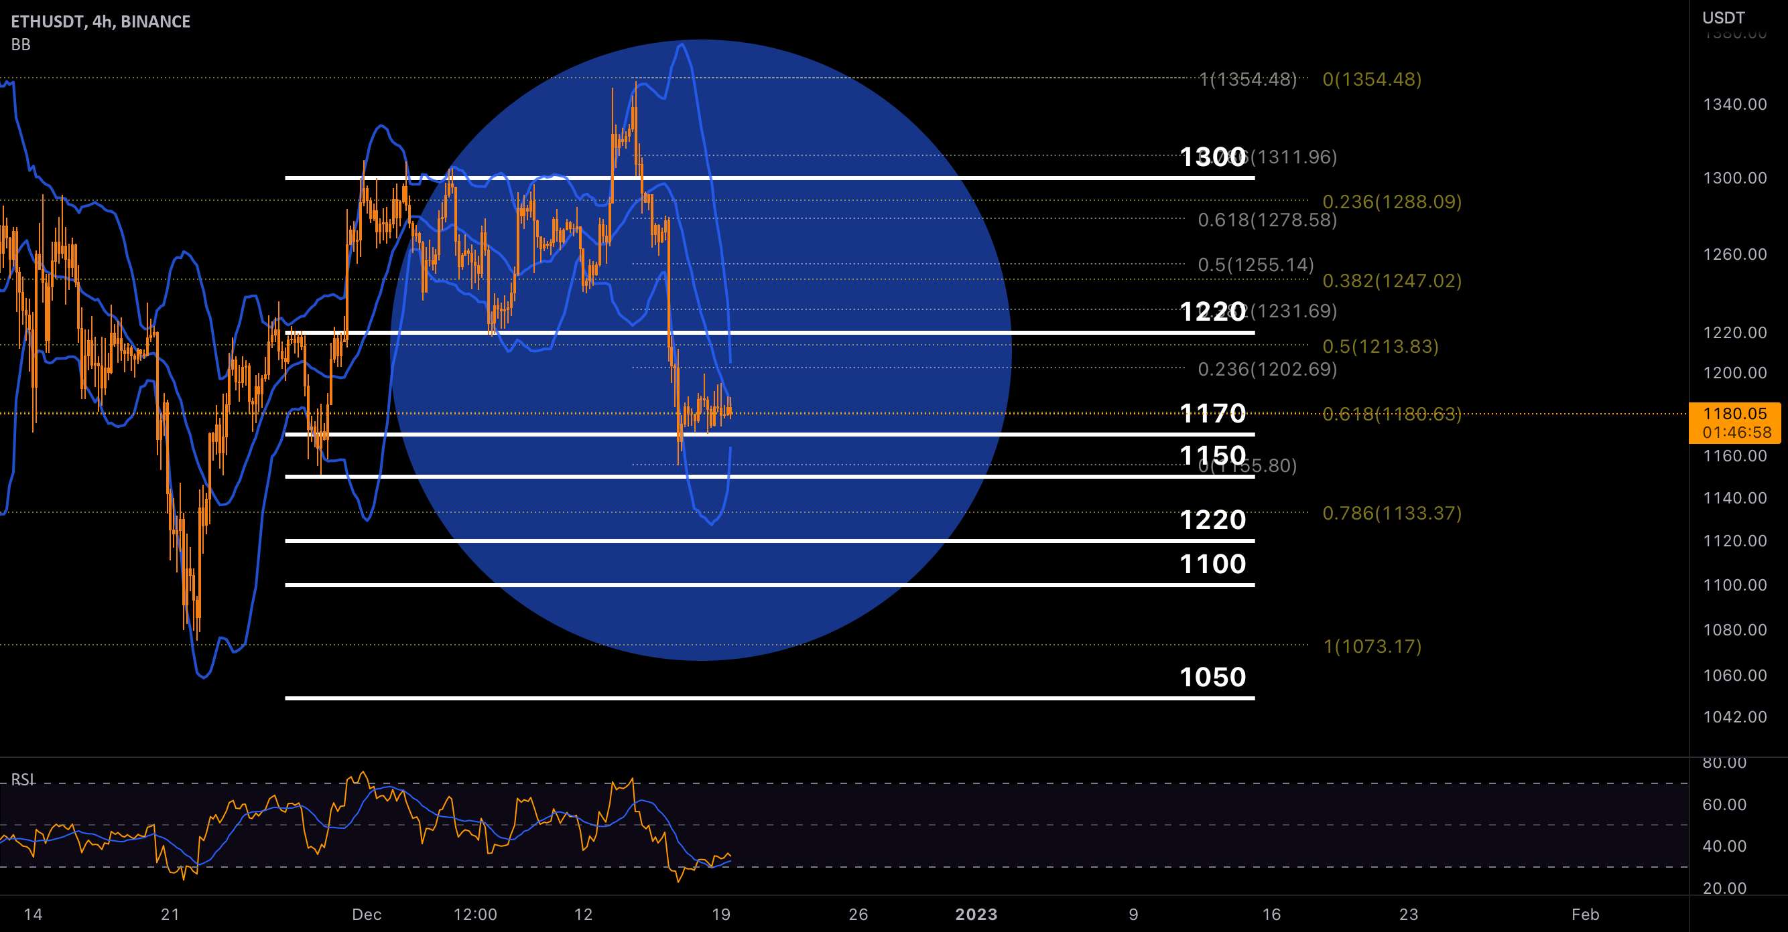Select the large blue circle drawing
The width and height of the screenshot is (1788, 932).
click(x=701, y=350)
